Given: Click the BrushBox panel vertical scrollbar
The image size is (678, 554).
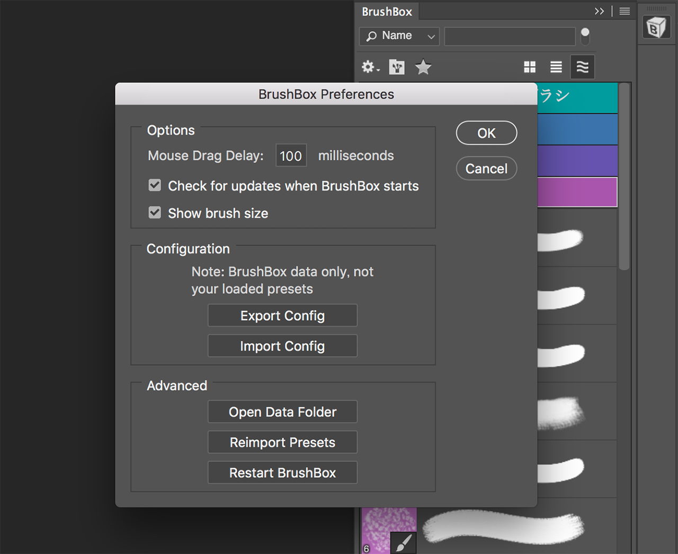Looking at the screenshot, I should click(625, 177).
